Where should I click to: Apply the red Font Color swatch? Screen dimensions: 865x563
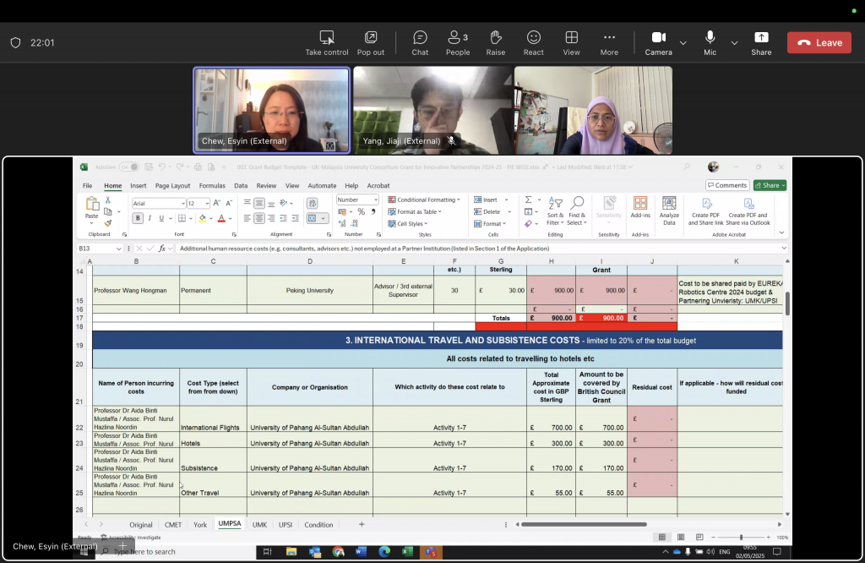[x=221, y=218]
